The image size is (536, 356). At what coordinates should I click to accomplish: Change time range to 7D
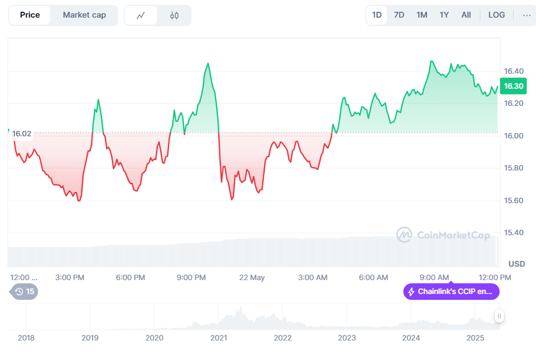[399, 15]
